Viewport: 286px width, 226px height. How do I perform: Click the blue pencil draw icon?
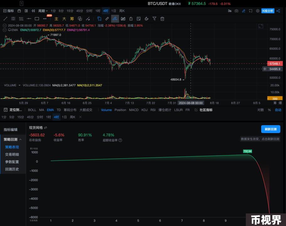tap(244, 11)
